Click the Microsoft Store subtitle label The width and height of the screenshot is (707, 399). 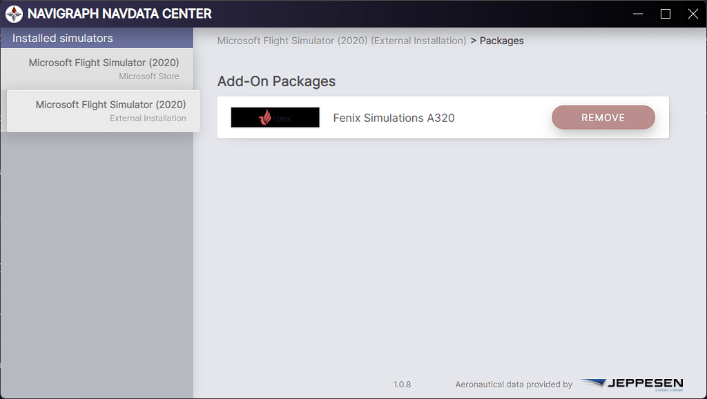(x=149, y=76)
